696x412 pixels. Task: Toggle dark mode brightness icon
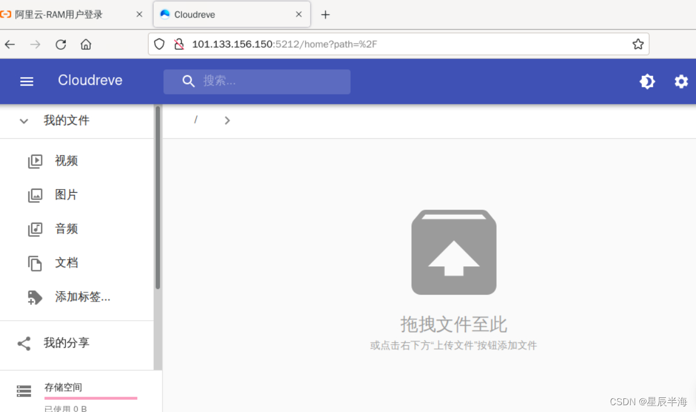(647, 82)
